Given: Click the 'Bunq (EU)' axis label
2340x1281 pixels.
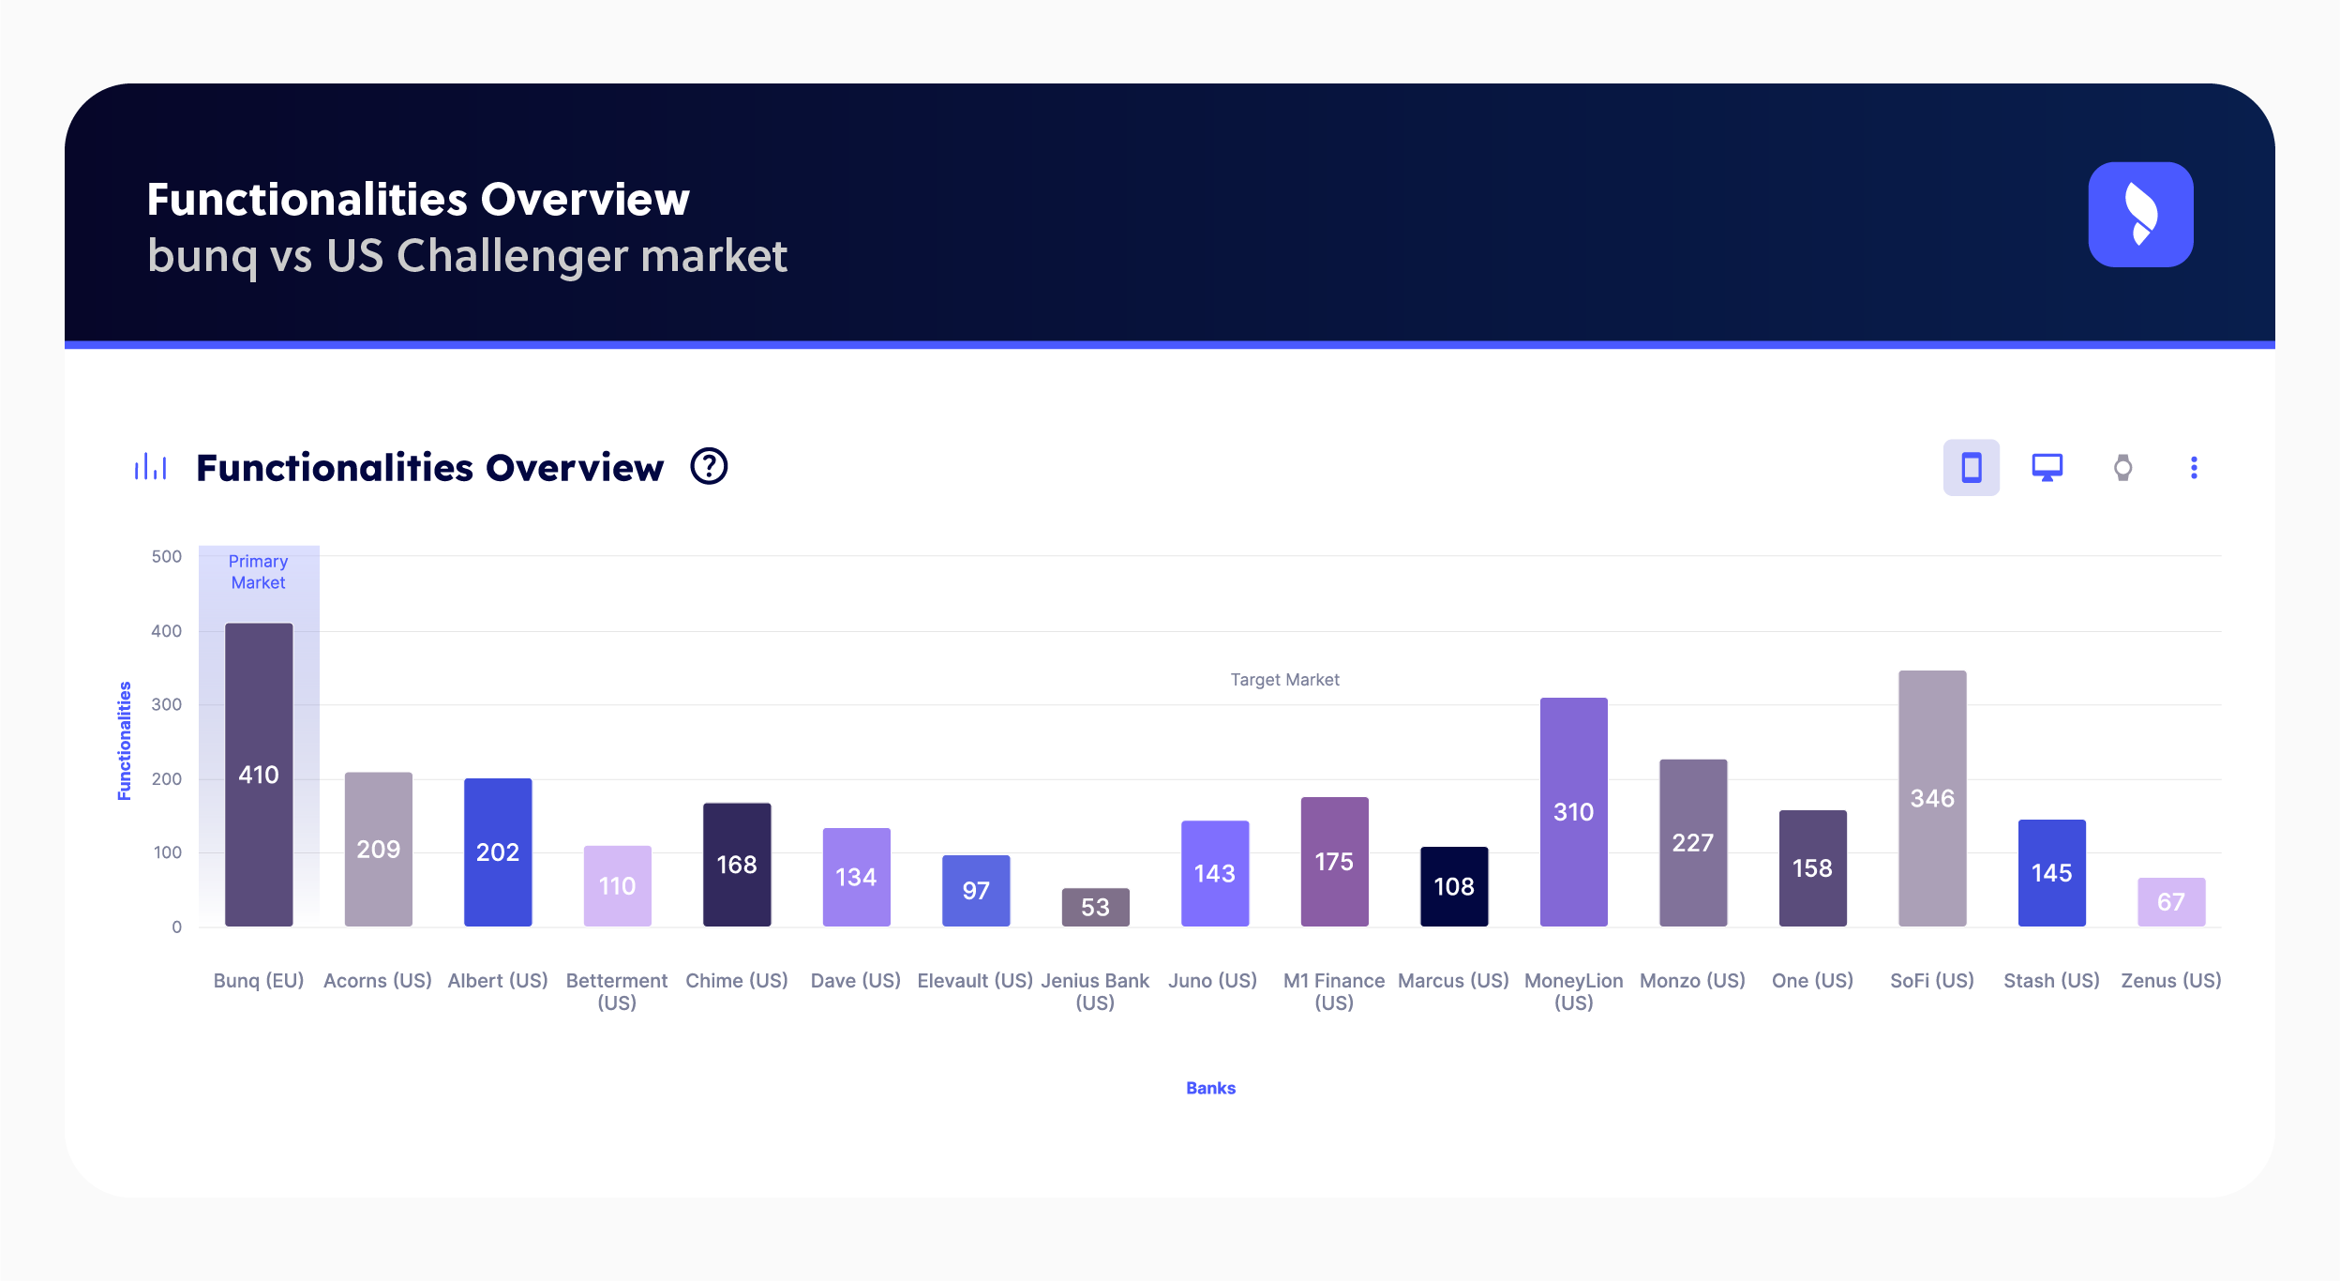Looking at the screenshot, I should click(259, 981).
